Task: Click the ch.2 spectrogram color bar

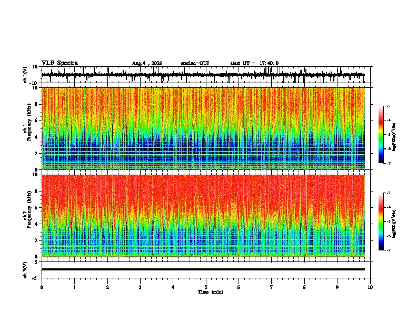Action: coord(381,222)
